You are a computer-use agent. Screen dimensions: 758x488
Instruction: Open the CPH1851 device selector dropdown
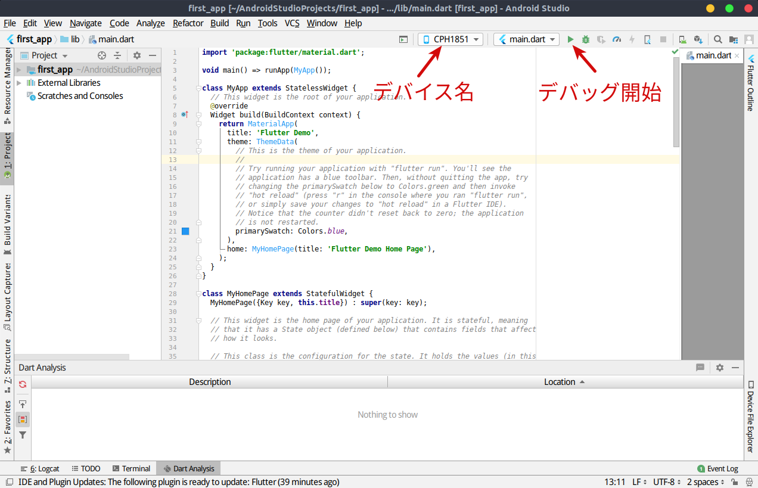[x=451, y=39]
